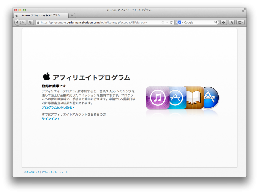Click the Apple favicon on the tab
This screenshot has width=259, height=194.
17,15
